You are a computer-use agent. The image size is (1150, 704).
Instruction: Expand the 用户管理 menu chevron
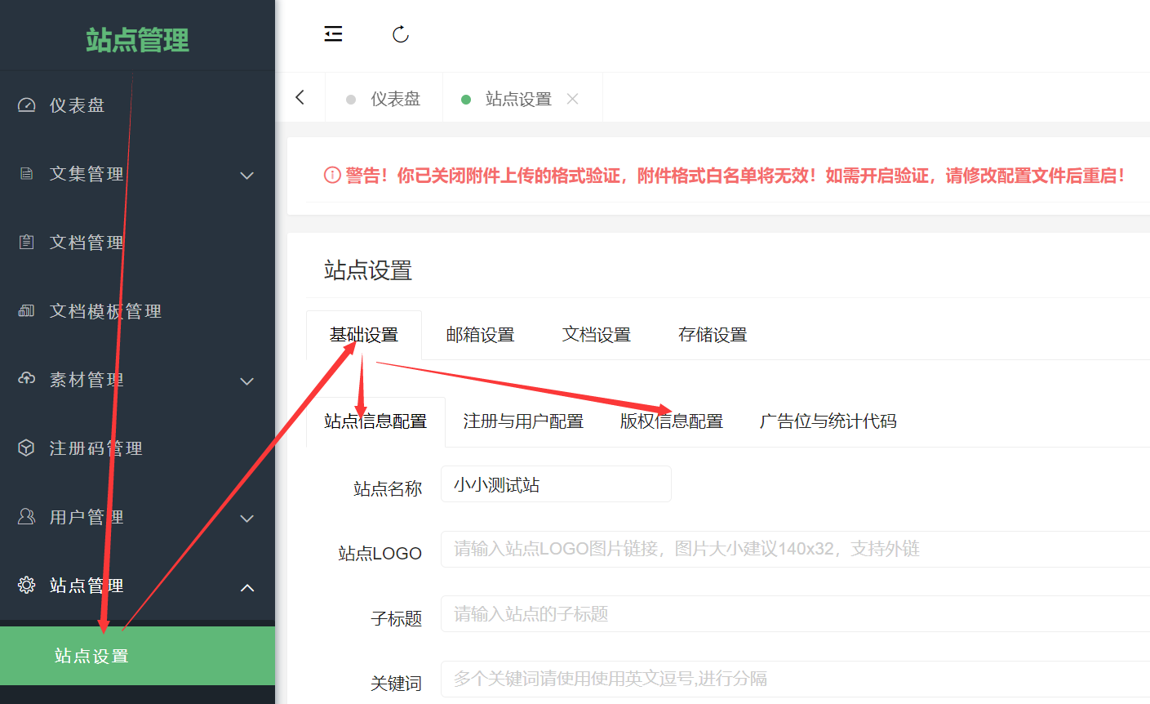(246, 519)
